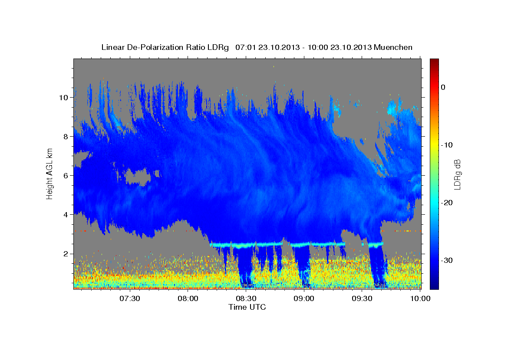Click the "09:30" time axis label
This screenshot has width=521, height=347.
362,298
